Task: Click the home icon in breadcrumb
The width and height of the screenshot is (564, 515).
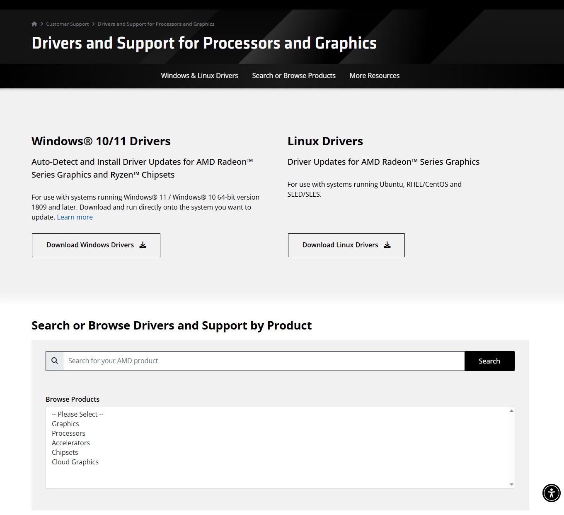Action: (34, 24)
